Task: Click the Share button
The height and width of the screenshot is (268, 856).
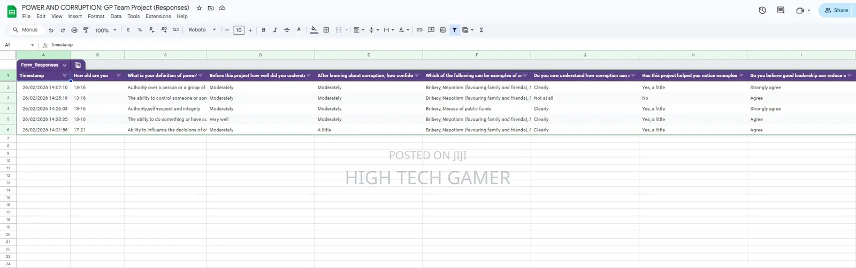Action: click(836, 10)
